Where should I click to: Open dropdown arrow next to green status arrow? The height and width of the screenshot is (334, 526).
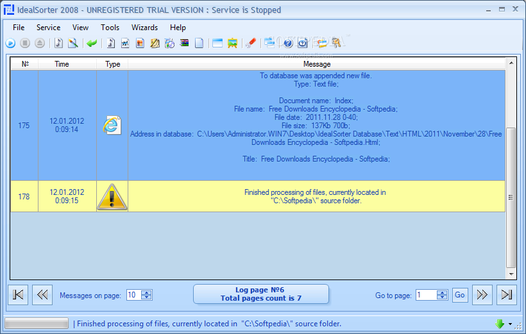click(510, 324)
